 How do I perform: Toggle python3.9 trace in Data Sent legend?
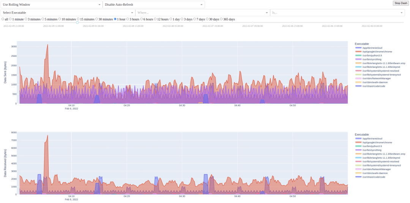[x=368, y=55]
